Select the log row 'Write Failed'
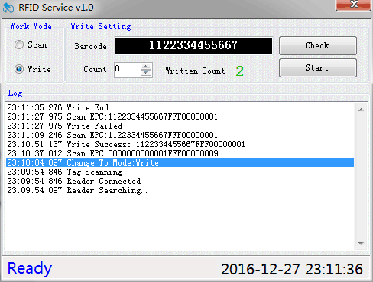The width and height of the screenshot is (373, 282). click(x=180, y=126)
